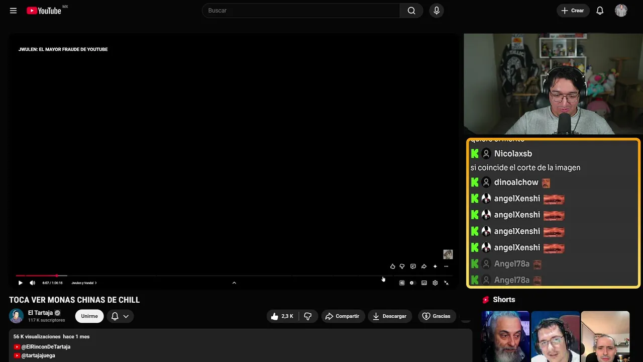Click the search magnifier button

[411, 11]
